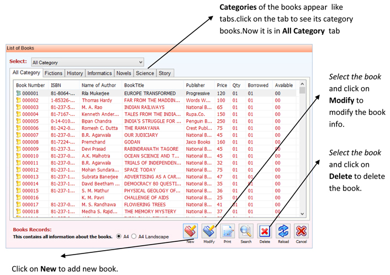The height and width of the screenshot is (275, 390).
Task: Switch to the Fictions tab
Action: [x=54, y=73]
